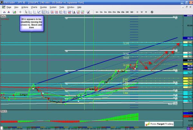Select the text annotation 'A' tool
This screenshot has height=130, width=193.
[x=74, y=12]
